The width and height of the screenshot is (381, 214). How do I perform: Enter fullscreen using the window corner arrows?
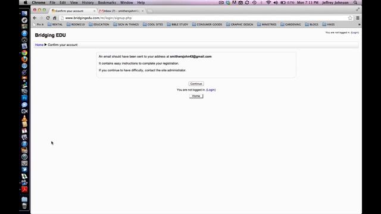click(x=358, y=10)
